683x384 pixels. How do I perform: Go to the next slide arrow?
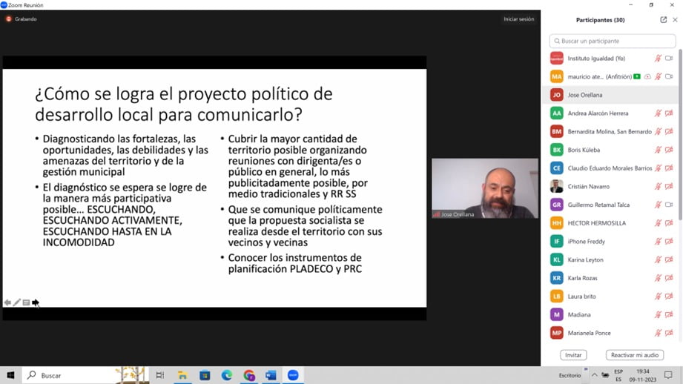[36, 302]
